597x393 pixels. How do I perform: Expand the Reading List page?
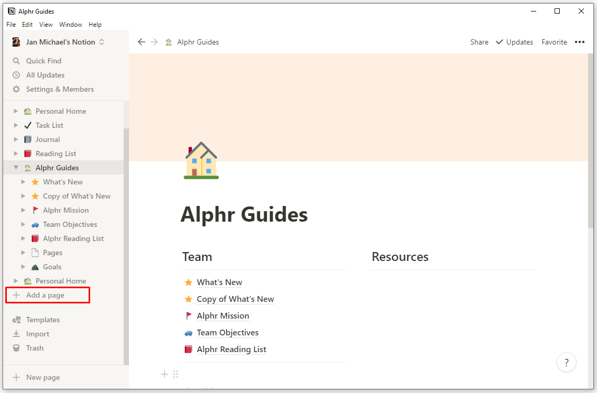pos(16,154)
